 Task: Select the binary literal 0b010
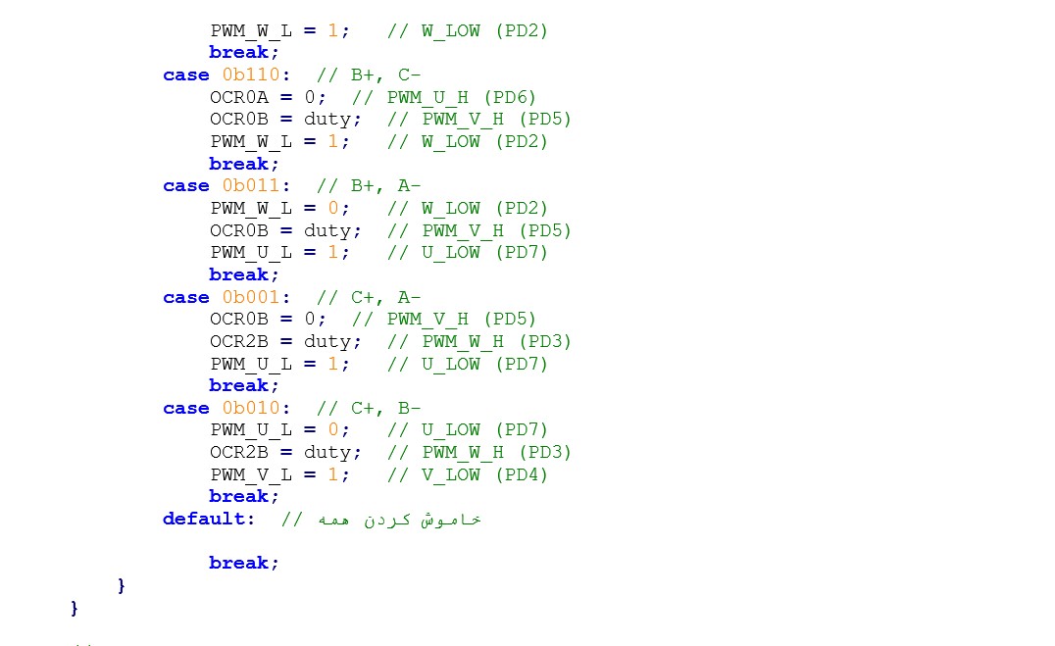pyautogui.click(x=251, y=408)
